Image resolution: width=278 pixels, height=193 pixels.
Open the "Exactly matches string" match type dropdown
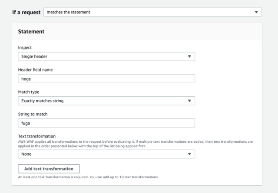point(106,101)
